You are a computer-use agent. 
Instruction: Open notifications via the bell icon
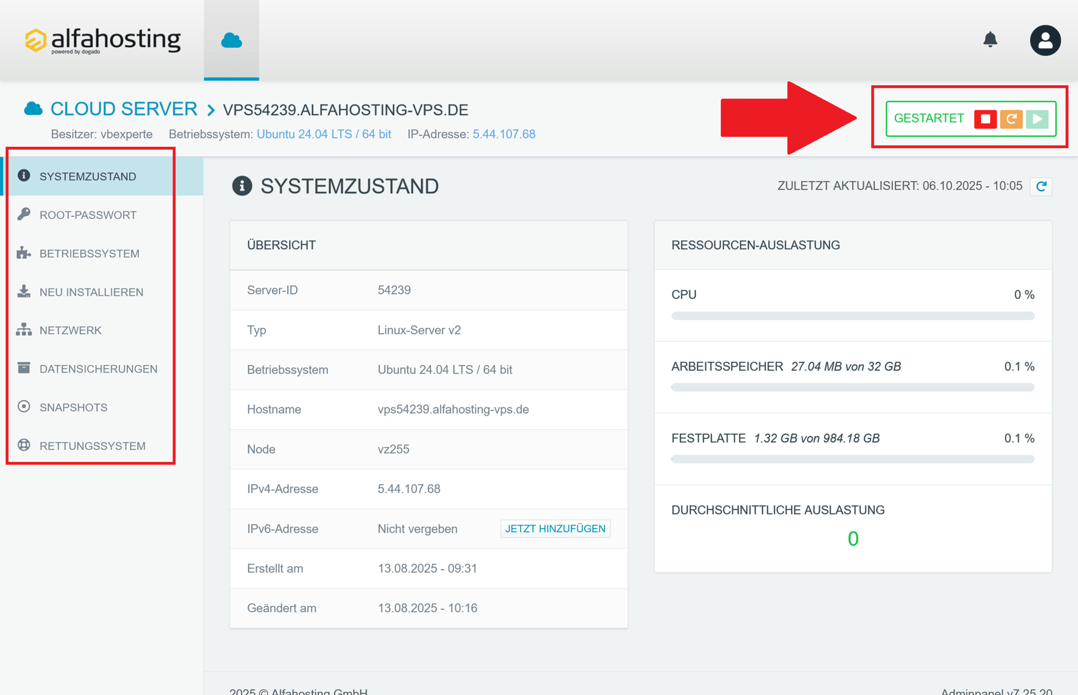990,40
